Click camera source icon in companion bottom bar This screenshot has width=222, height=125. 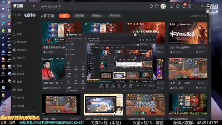[x=107, y=85]
